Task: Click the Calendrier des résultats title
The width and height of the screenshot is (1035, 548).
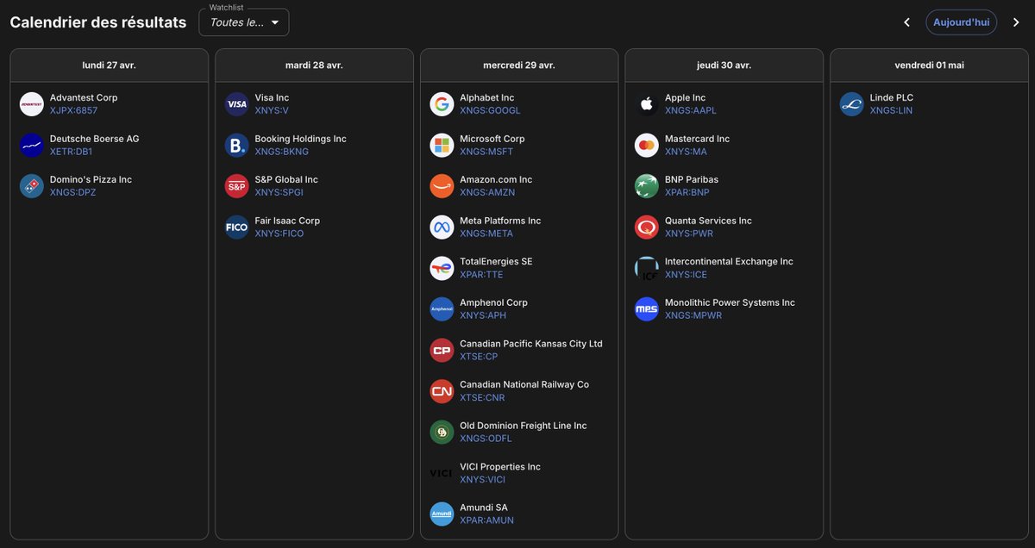Action: 98,22
